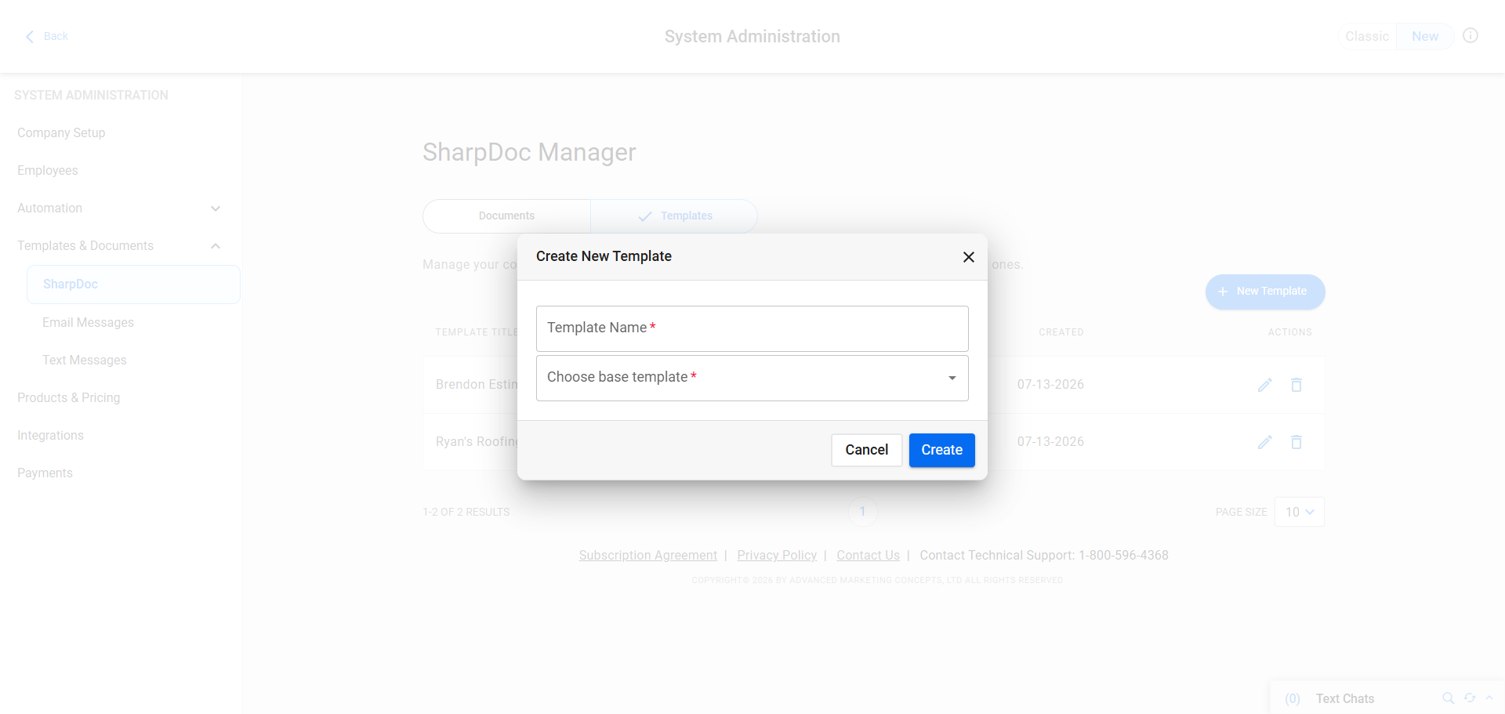The image size is (1505, 714).
Task: Click the Create button
Action: pyautogui.click(x=942, y=450)
